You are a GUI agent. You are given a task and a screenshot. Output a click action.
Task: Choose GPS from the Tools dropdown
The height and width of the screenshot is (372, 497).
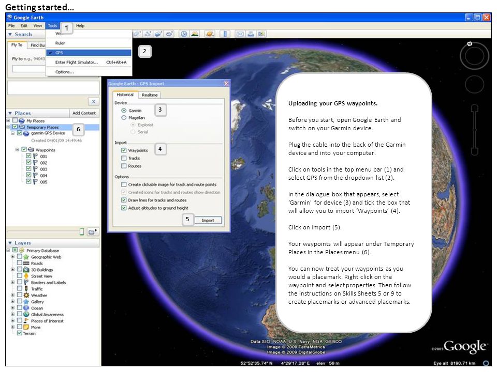pos(89,53)
